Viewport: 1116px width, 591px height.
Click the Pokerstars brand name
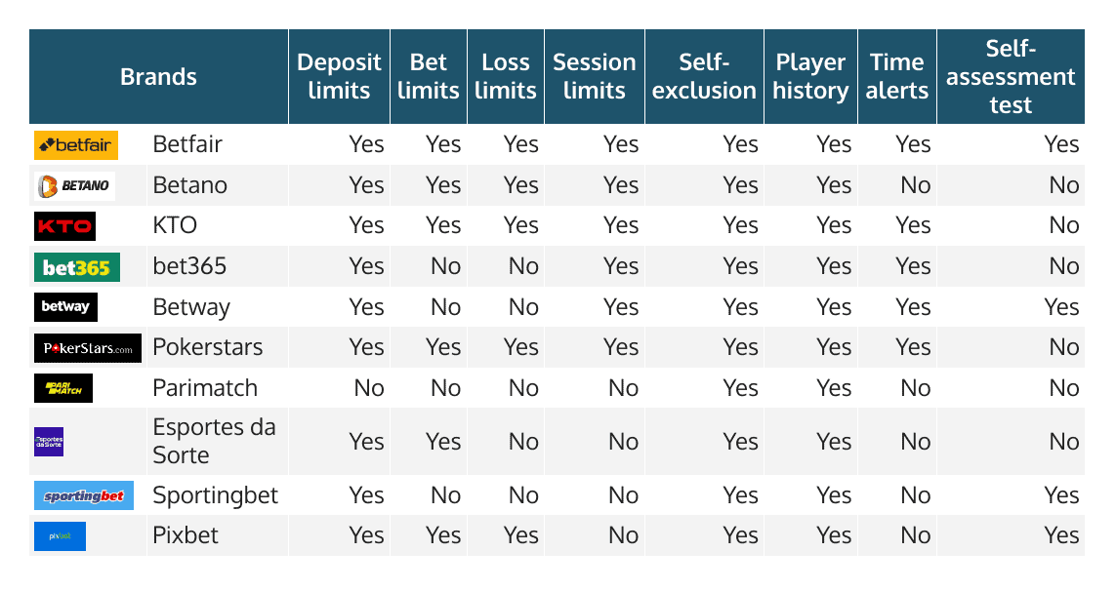[x=208, y=347]
